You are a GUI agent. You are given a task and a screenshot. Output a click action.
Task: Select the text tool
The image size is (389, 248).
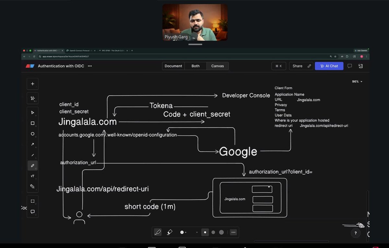[x=32, y=176]
